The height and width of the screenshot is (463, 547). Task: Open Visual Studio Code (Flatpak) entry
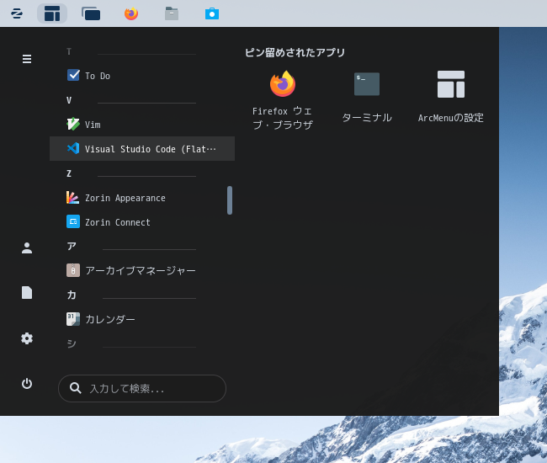142,149
